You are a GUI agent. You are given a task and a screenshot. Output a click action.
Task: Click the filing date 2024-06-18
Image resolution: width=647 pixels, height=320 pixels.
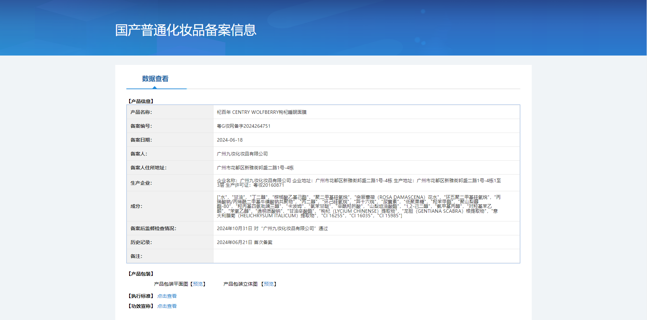229,140
